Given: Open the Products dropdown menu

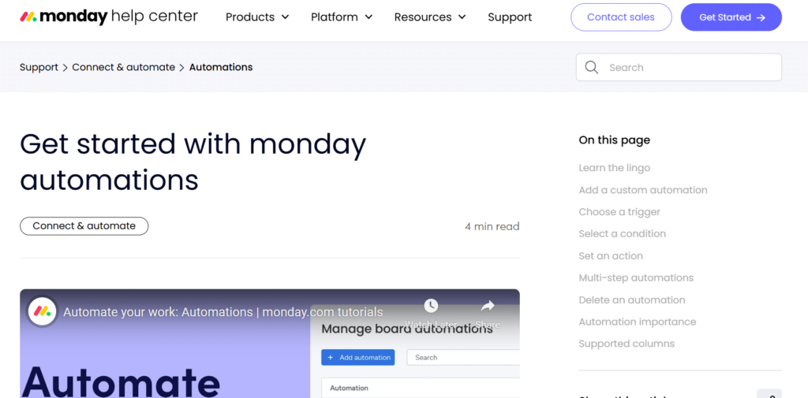Looking at the screenshot, I should coord(257,17).
